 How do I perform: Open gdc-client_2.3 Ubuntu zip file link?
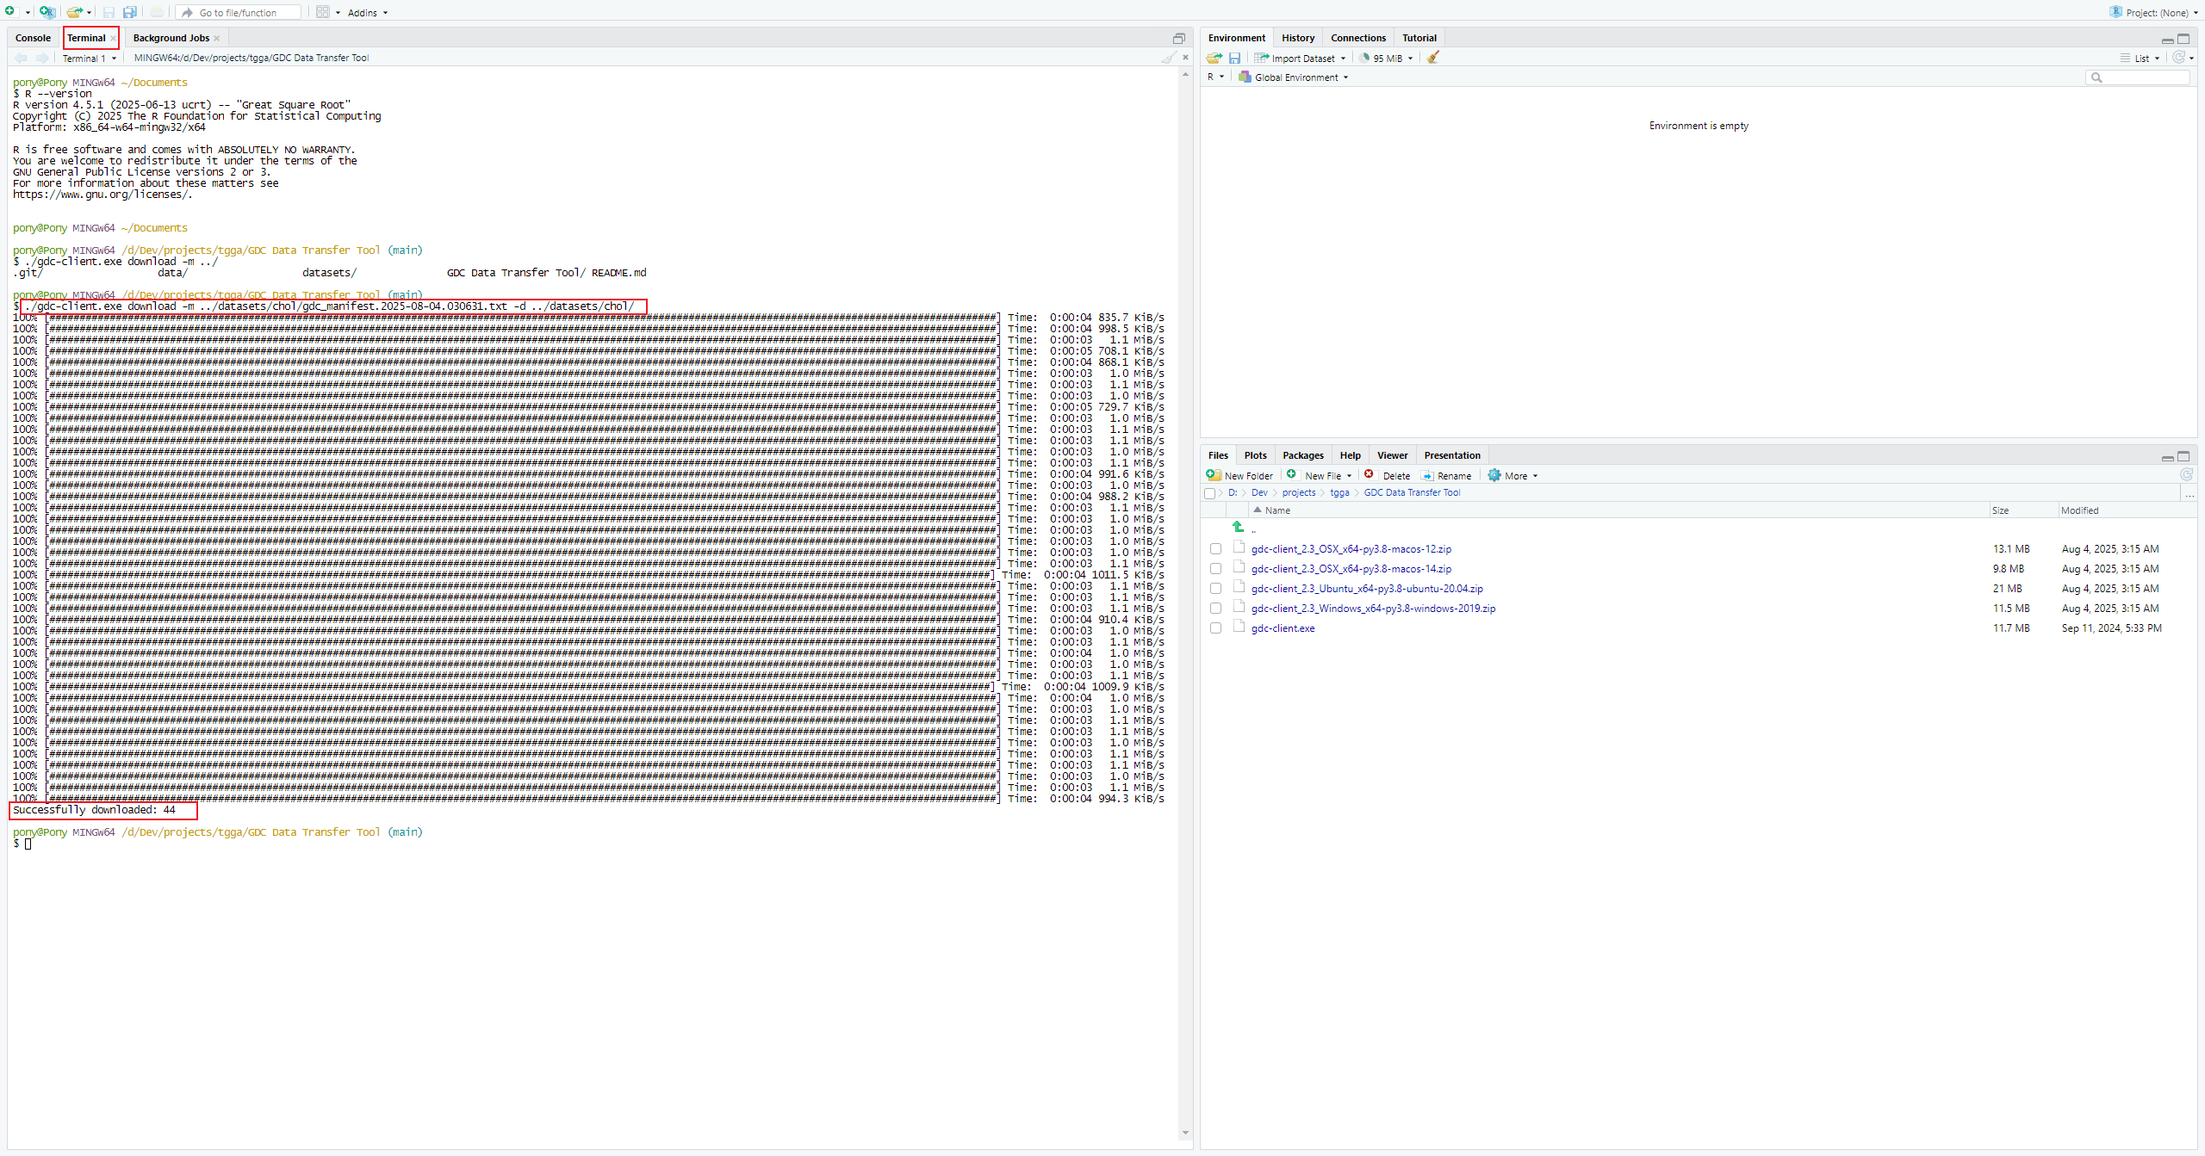1367,589
